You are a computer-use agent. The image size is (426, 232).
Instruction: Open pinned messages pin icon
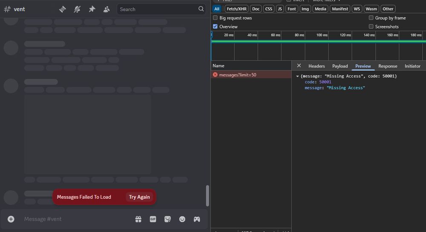[92, 9]
